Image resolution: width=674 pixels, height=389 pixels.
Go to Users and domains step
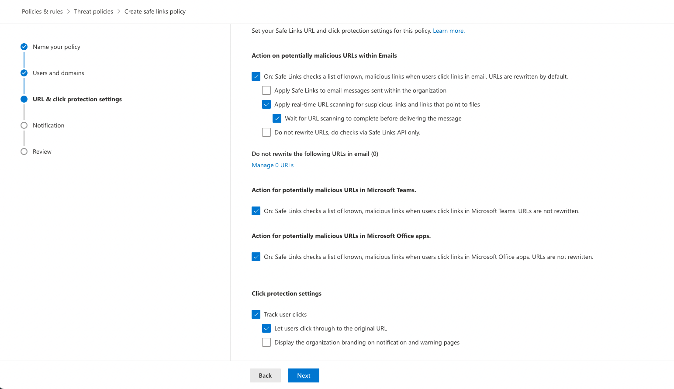click(x=59, y=73)
